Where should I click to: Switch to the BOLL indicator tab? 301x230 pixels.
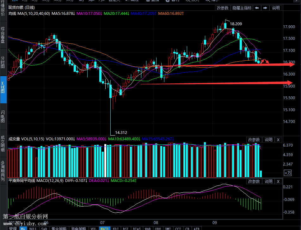[33, 228]
